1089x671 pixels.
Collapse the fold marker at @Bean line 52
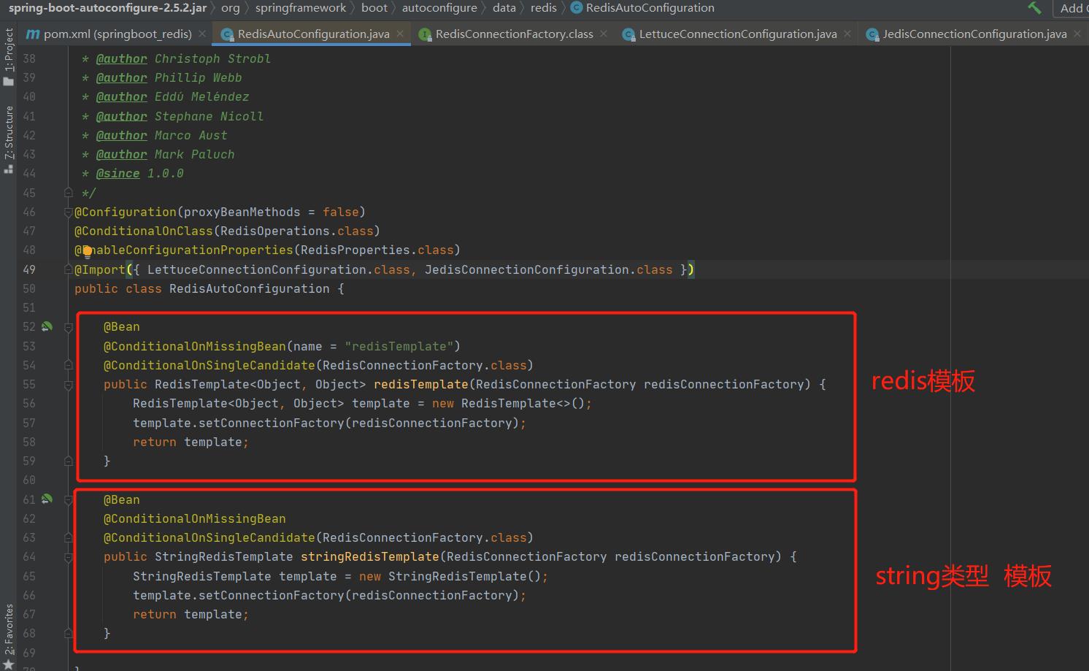point(68,328)
